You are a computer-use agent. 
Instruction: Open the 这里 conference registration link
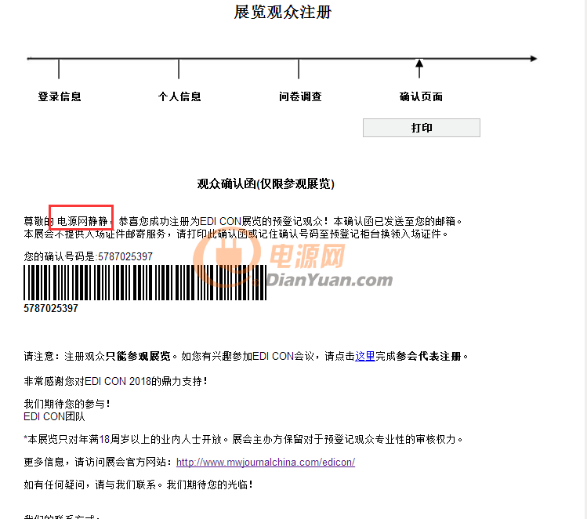365,356
